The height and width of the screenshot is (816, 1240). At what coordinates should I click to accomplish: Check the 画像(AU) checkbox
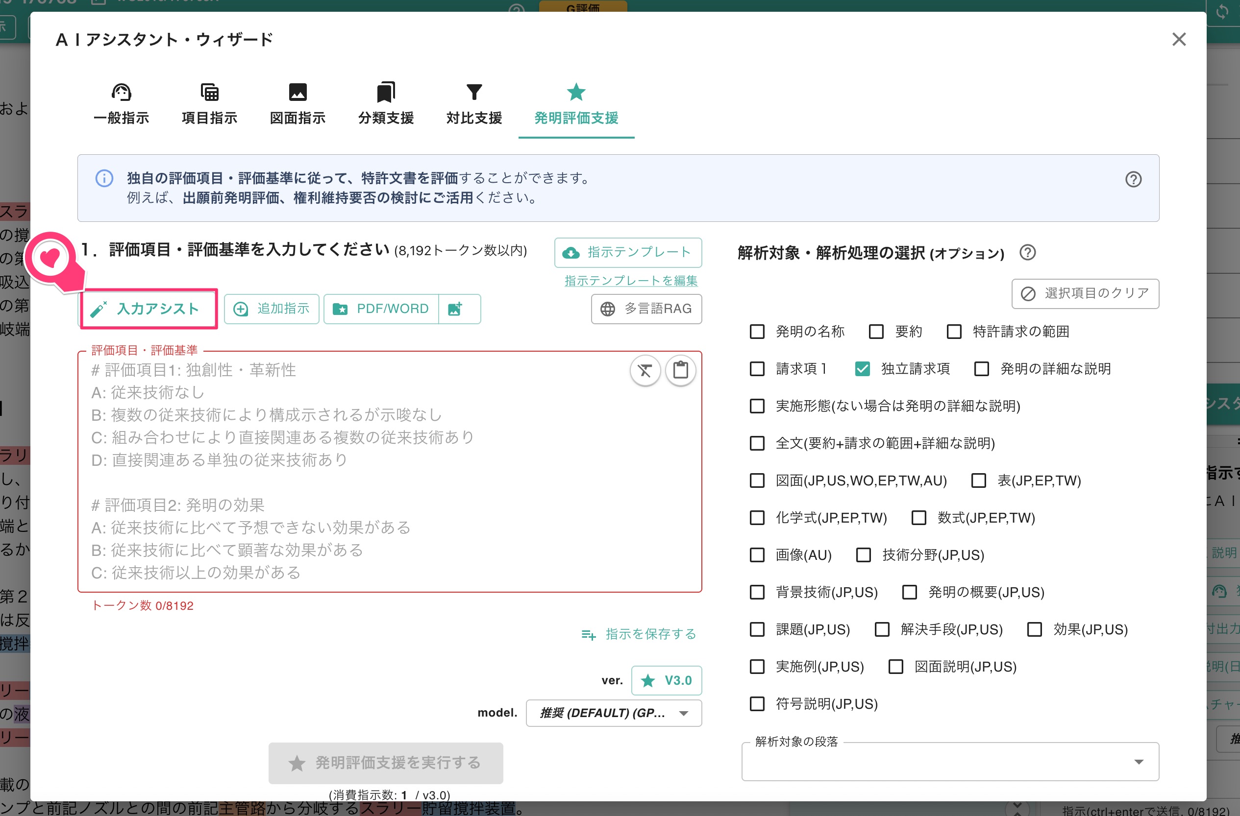click(x=757, y=554)
